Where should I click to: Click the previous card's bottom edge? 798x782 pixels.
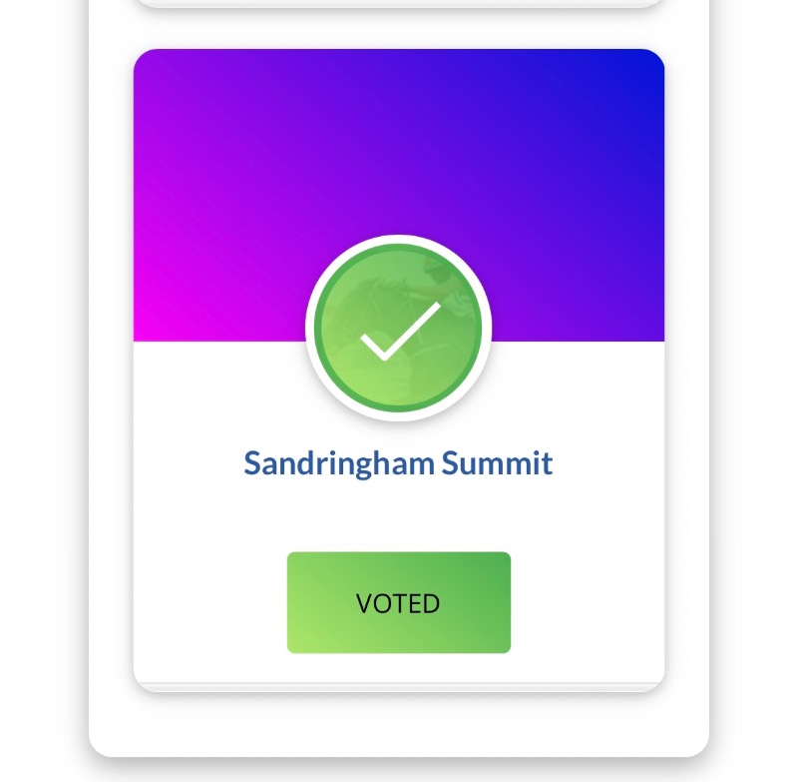(x=398, y=3)
